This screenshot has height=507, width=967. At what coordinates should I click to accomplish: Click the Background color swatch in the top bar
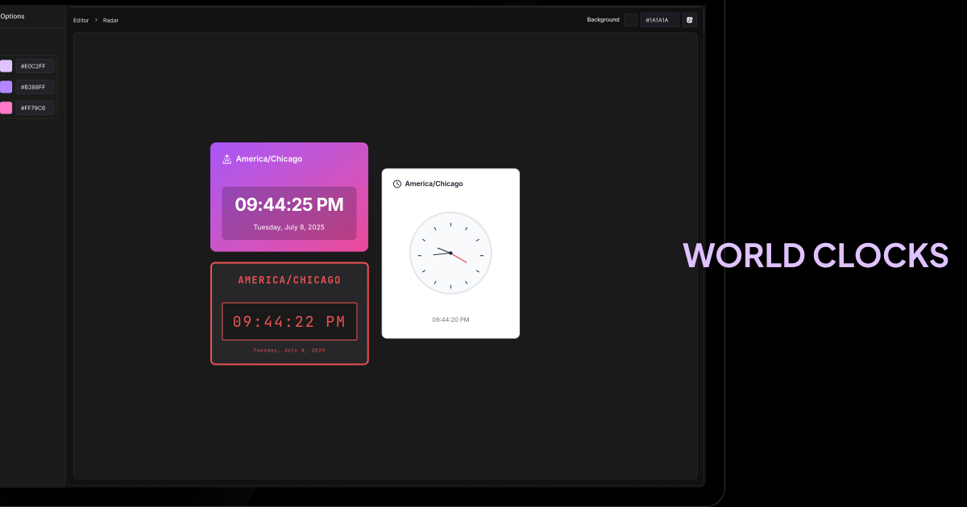pos(630,19)
